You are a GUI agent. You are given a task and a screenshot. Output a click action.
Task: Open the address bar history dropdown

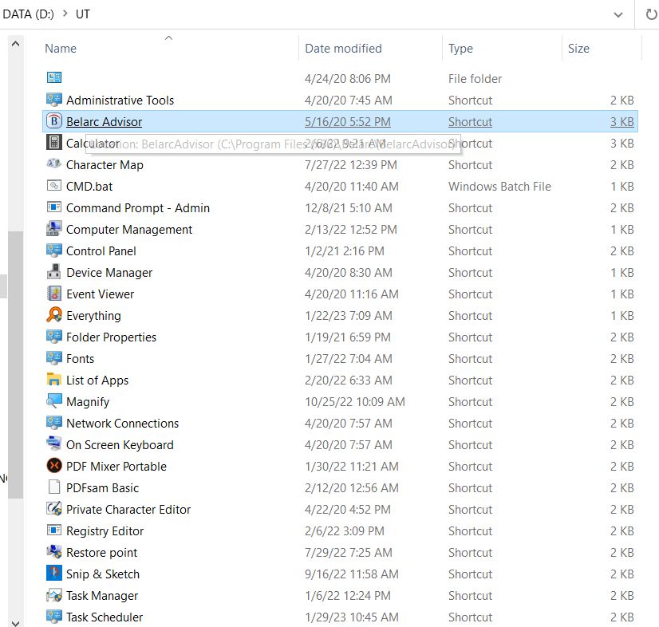[x=618, y=14]
